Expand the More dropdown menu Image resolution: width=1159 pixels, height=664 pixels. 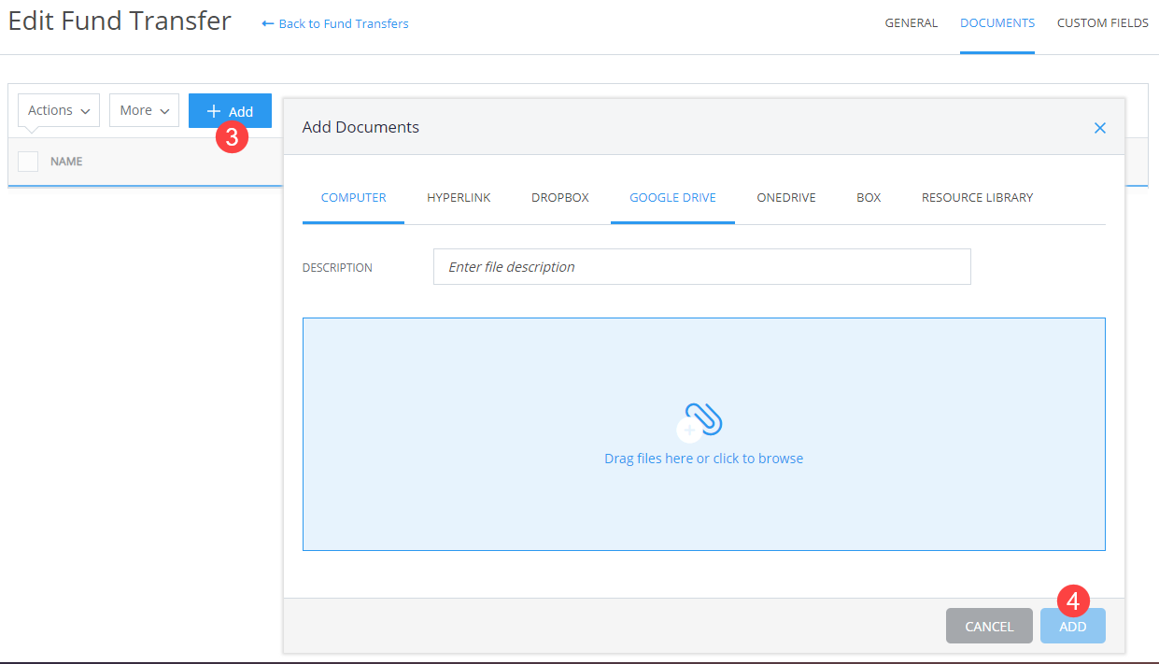pyautogui.click(x=144, y=110)
